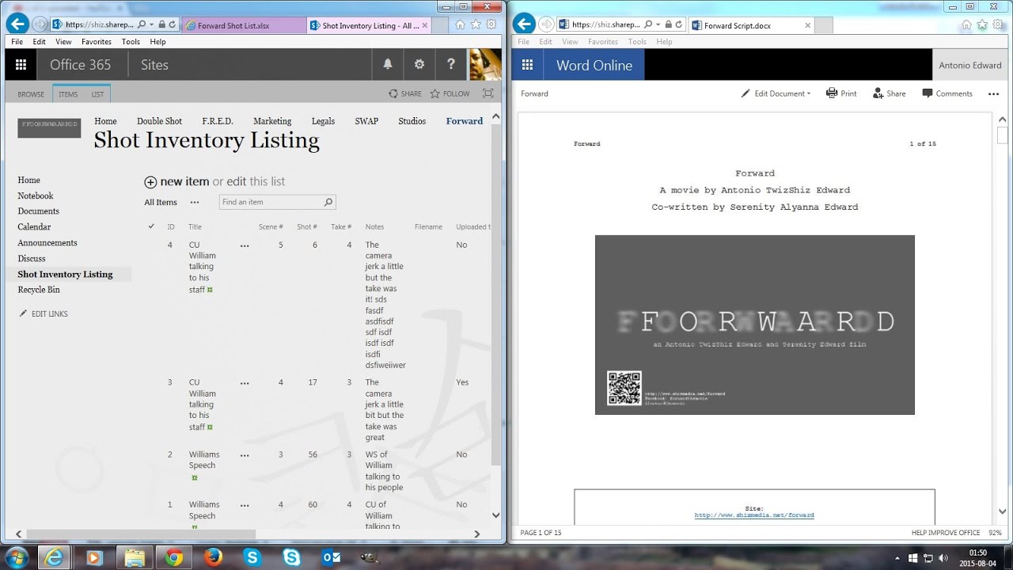Open Tools menu in left browser window
1013x570 pixels.
(x=131, y=41)
